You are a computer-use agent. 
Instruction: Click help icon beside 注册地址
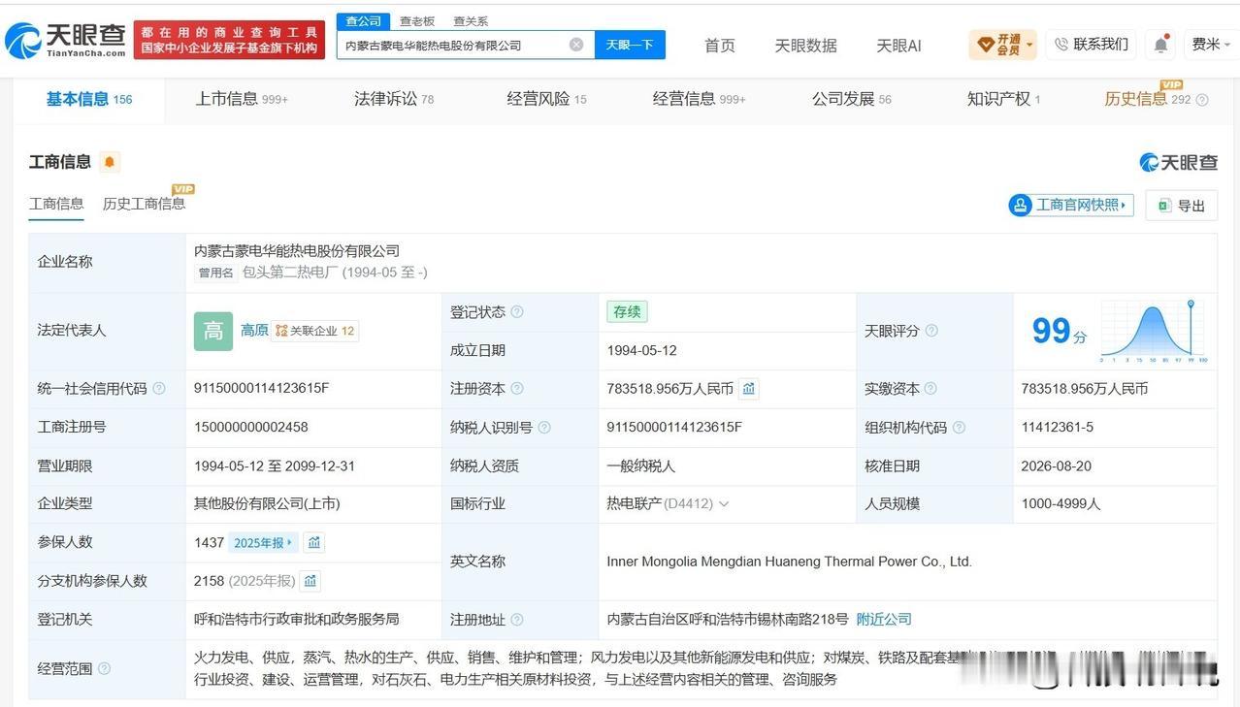(517, 620)
